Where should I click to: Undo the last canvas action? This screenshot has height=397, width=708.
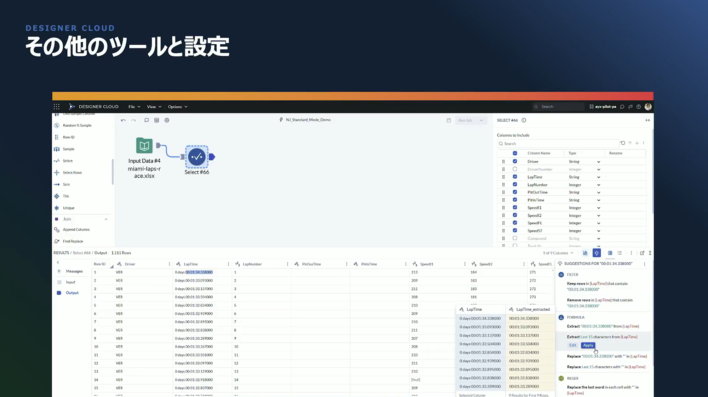point(123,120)
